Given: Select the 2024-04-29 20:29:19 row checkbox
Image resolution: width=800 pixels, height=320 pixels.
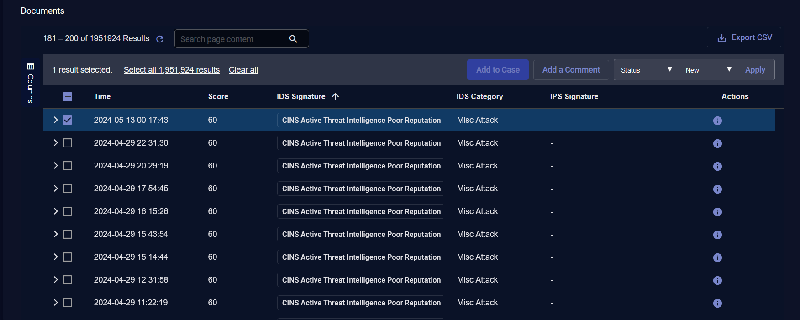Looking at the screenshot, I should click(68, 166).
